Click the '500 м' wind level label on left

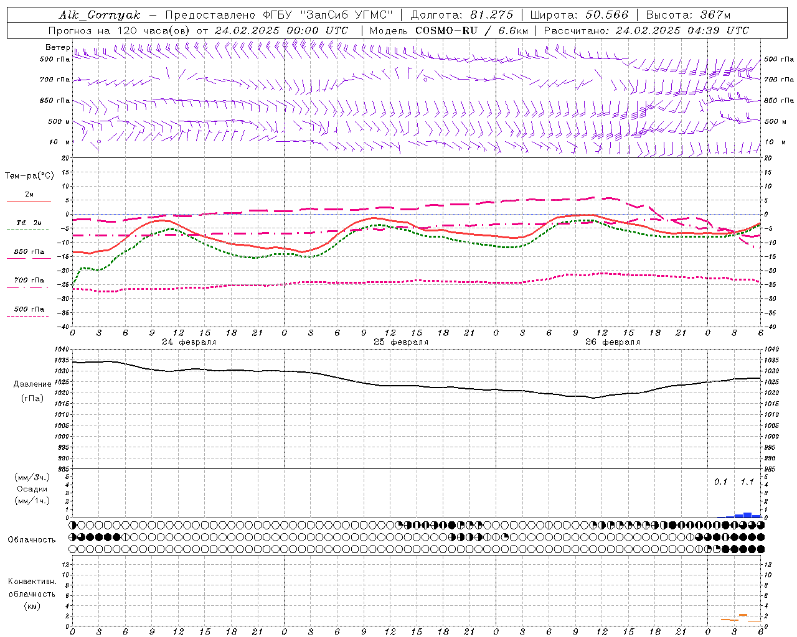pos(59,121)
